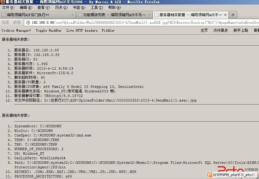Click the 后退 back button
259x179 pixels.
tap(5, 22)
